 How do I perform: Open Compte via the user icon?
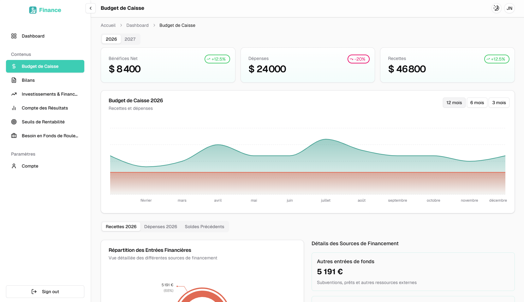[x=14, y=166]
